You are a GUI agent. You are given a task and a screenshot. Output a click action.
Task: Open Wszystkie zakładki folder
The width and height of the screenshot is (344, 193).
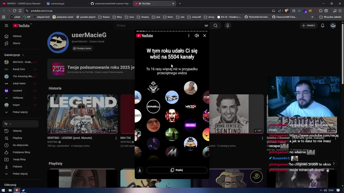(330, 17)
